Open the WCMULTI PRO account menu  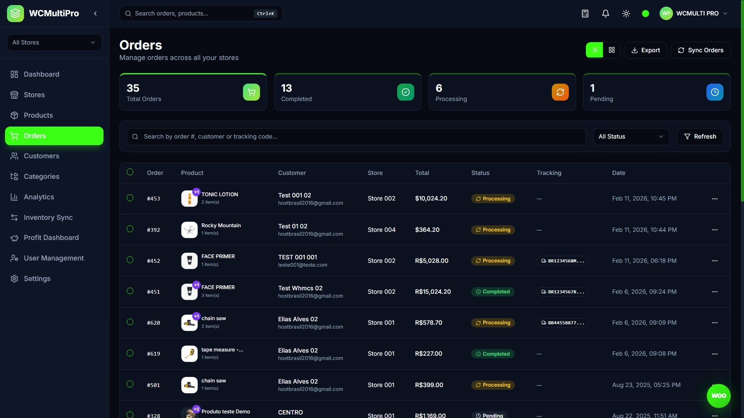[694, 14]
